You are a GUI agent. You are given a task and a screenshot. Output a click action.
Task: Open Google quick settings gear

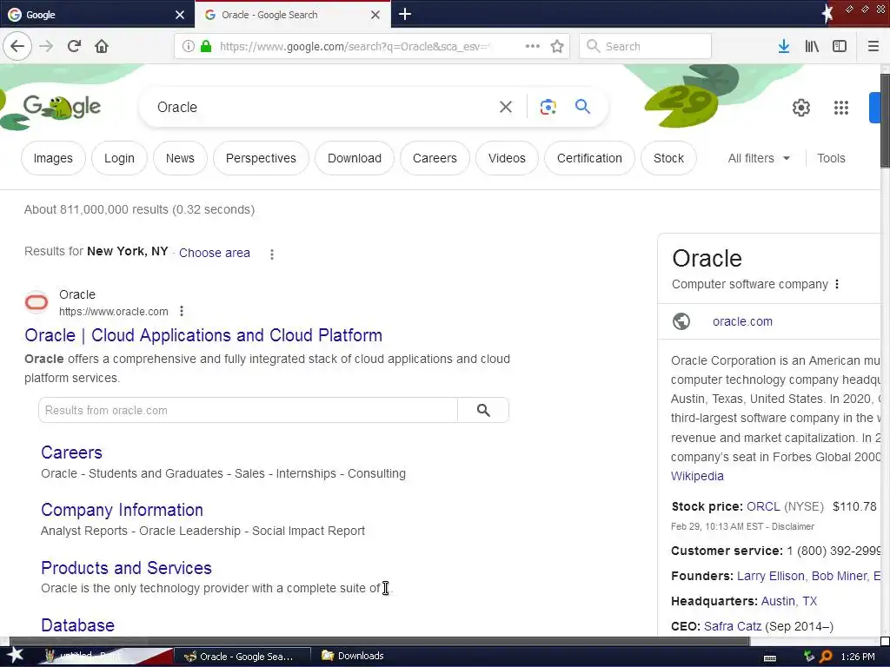(x=800, y=107)
